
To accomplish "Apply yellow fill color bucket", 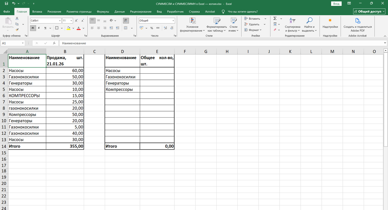I will click(x=69, y=28).
